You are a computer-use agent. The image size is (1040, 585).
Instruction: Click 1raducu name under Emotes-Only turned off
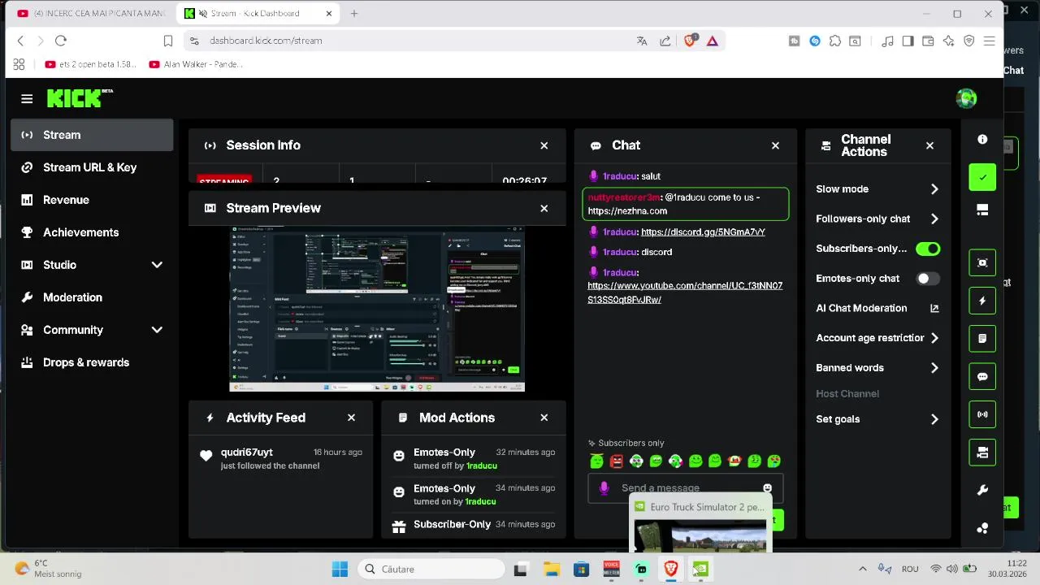point(481,466)
